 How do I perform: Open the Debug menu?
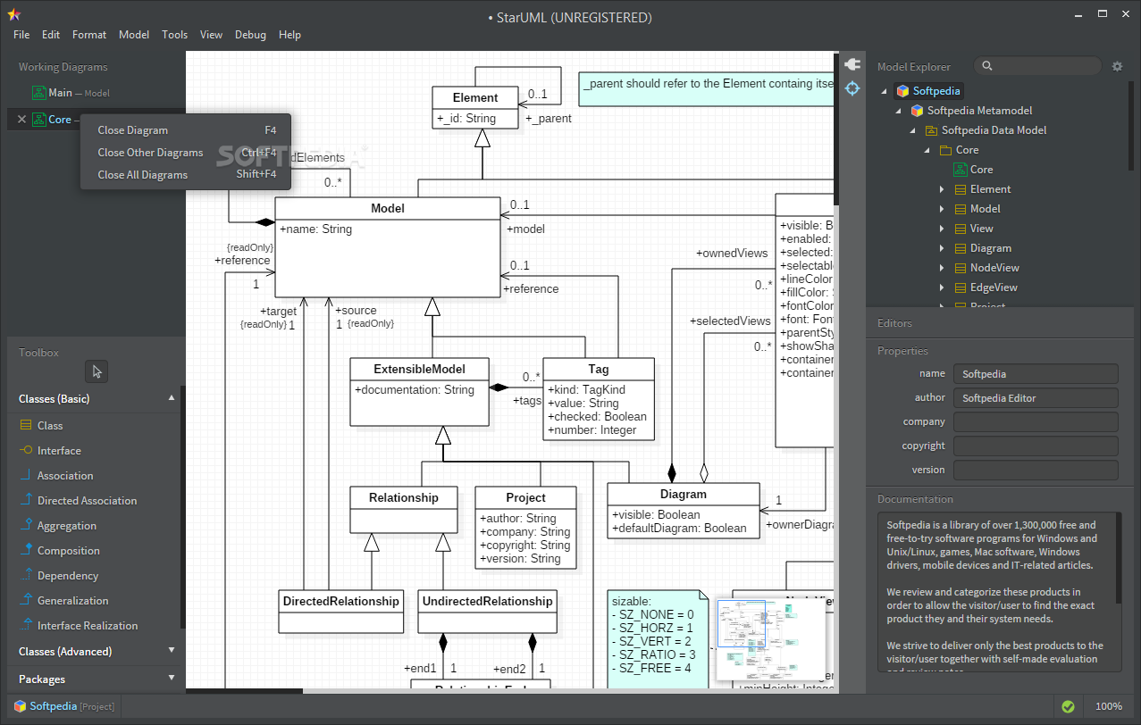click(251, 35)
